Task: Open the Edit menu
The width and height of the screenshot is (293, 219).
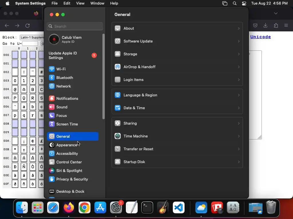Action: [67, 3]
